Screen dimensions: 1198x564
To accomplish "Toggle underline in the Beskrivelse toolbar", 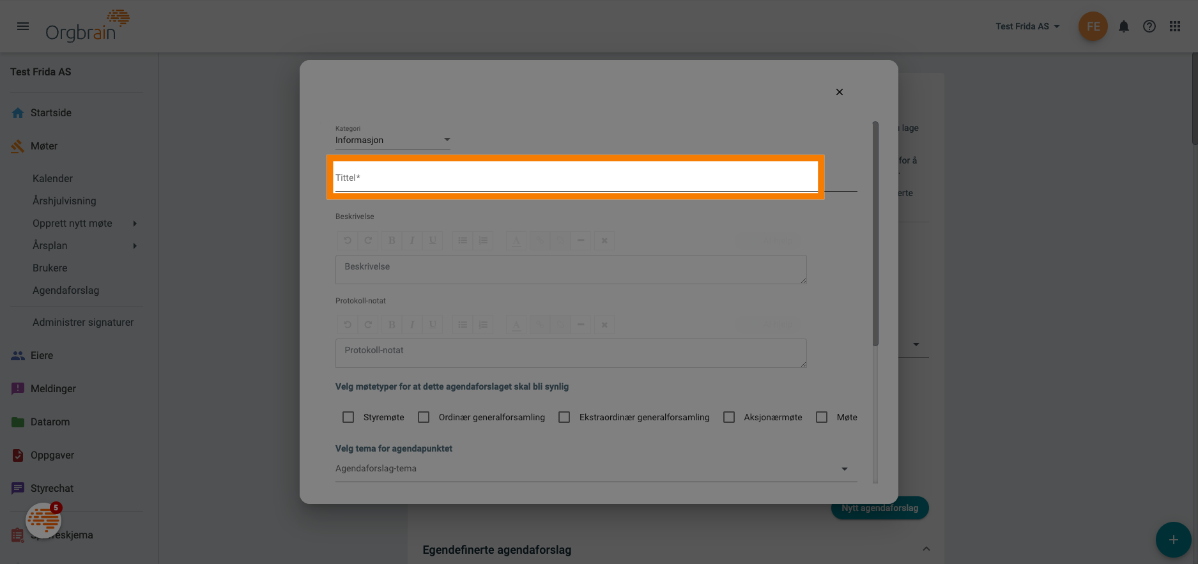I will 433,241.
